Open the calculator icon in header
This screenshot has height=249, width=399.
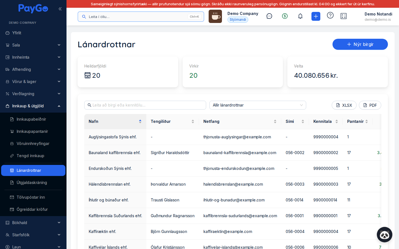[x=344, y=16]
